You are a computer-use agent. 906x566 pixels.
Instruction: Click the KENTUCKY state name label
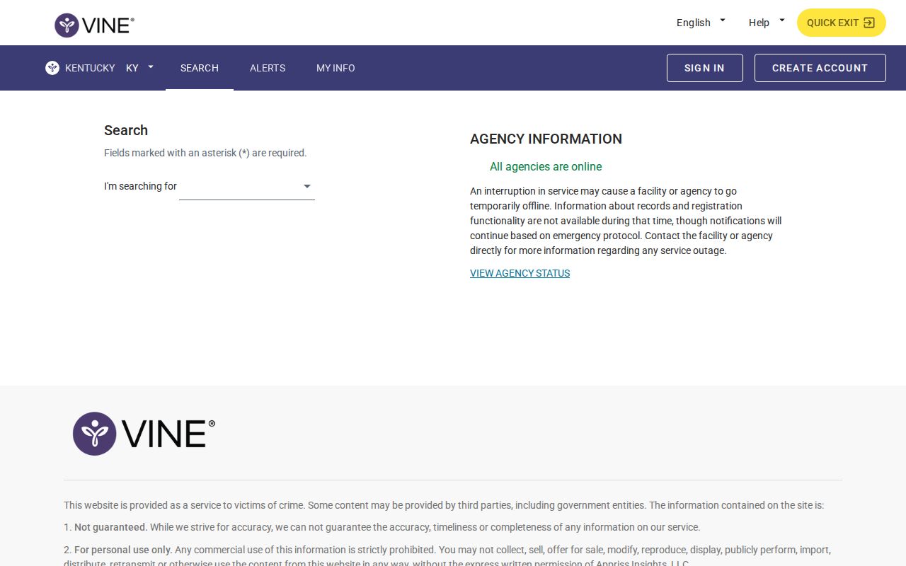tap(90, 68)
